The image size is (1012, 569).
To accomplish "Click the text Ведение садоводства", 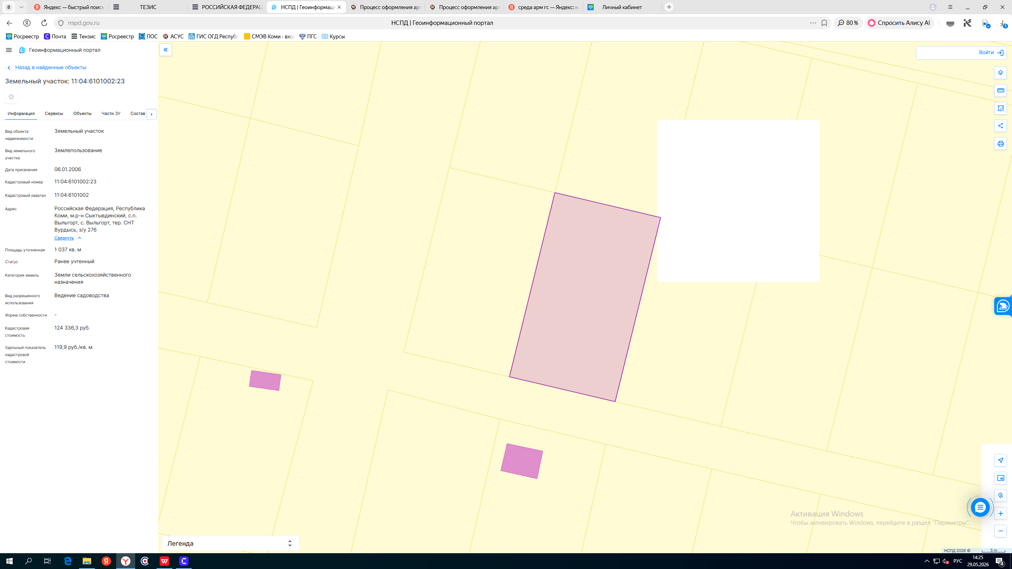I will 82,296.
